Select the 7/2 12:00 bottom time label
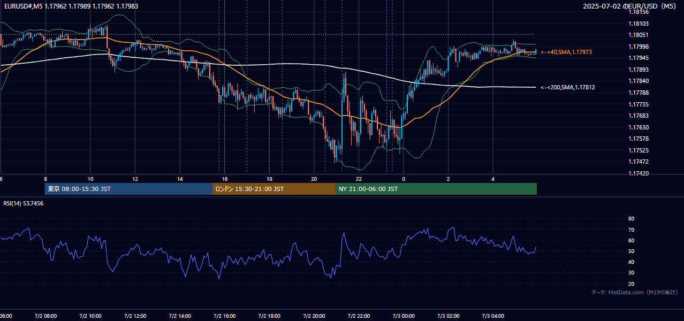The width and height of the screenshot is (684, 321). (135, 316)
